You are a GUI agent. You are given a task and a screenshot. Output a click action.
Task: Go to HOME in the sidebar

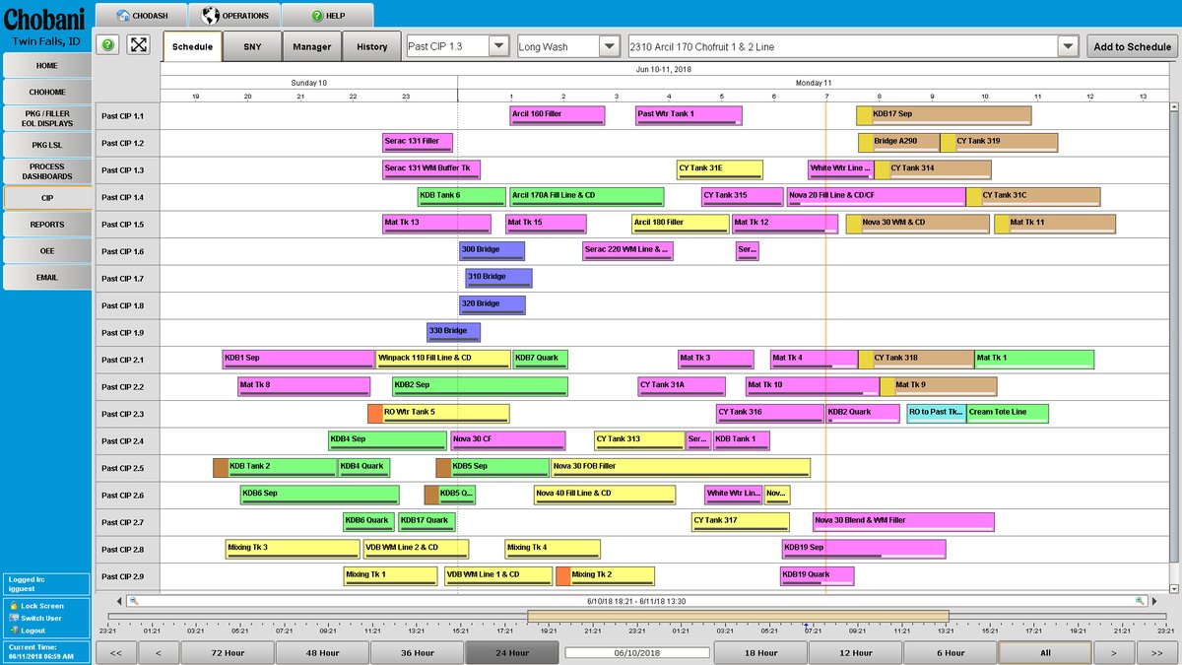tap(47, 65)
